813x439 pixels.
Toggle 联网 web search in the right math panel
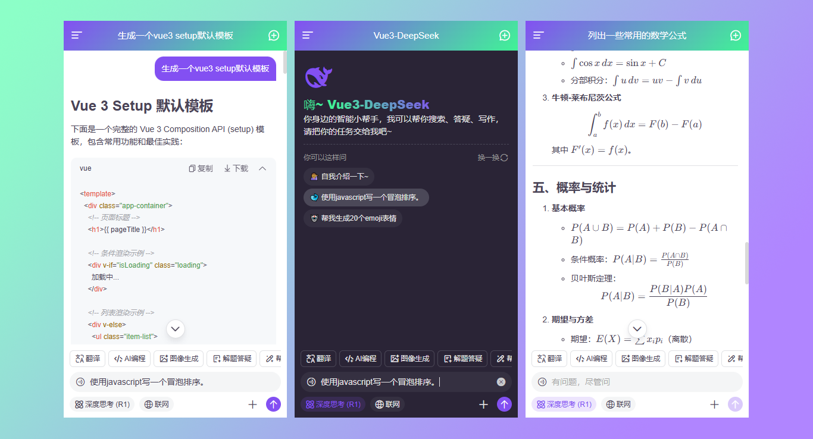point(618,404)
